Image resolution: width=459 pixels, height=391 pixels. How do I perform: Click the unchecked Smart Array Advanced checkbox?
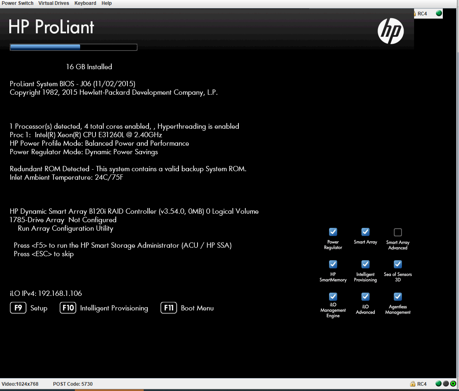[398, 232]
